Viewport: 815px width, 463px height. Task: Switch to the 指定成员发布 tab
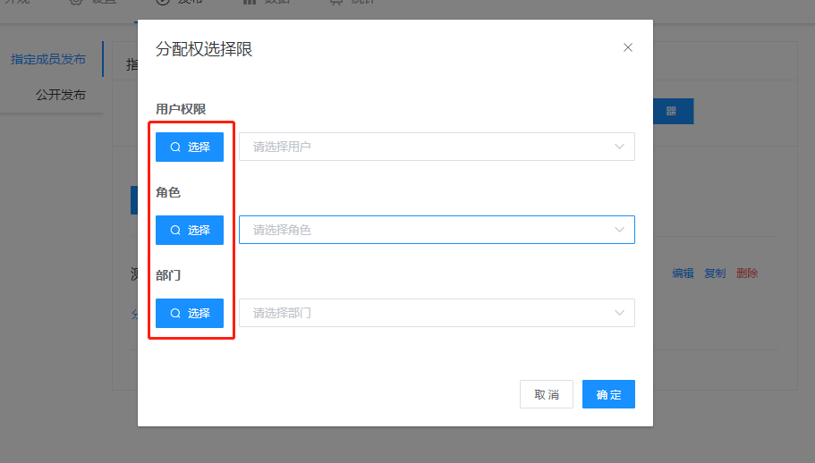tap(48, 60)
